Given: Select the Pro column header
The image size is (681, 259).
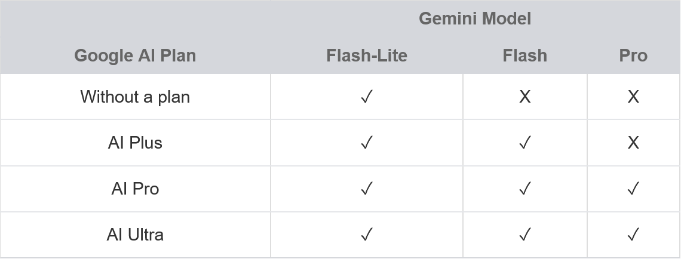Looking at the screenshot, I should pos(633,55).
